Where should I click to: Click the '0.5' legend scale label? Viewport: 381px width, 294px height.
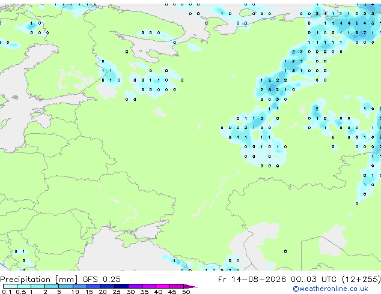20,292
